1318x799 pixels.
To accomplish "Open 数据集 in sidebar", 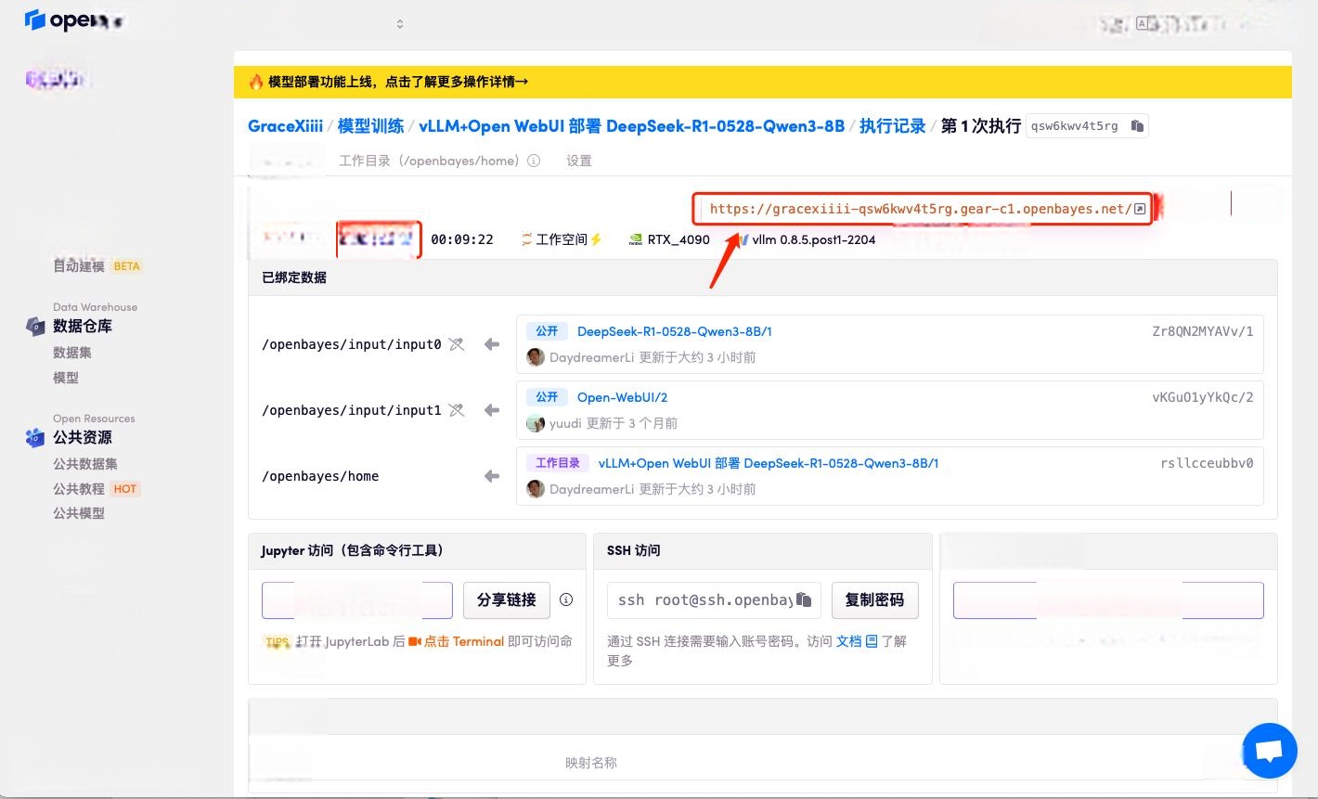I will click(x=72, y=353).
